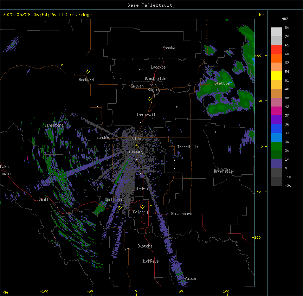
Task: Click the yellow diamond marker near RockyMH
Action: click(x=88, y=72)
